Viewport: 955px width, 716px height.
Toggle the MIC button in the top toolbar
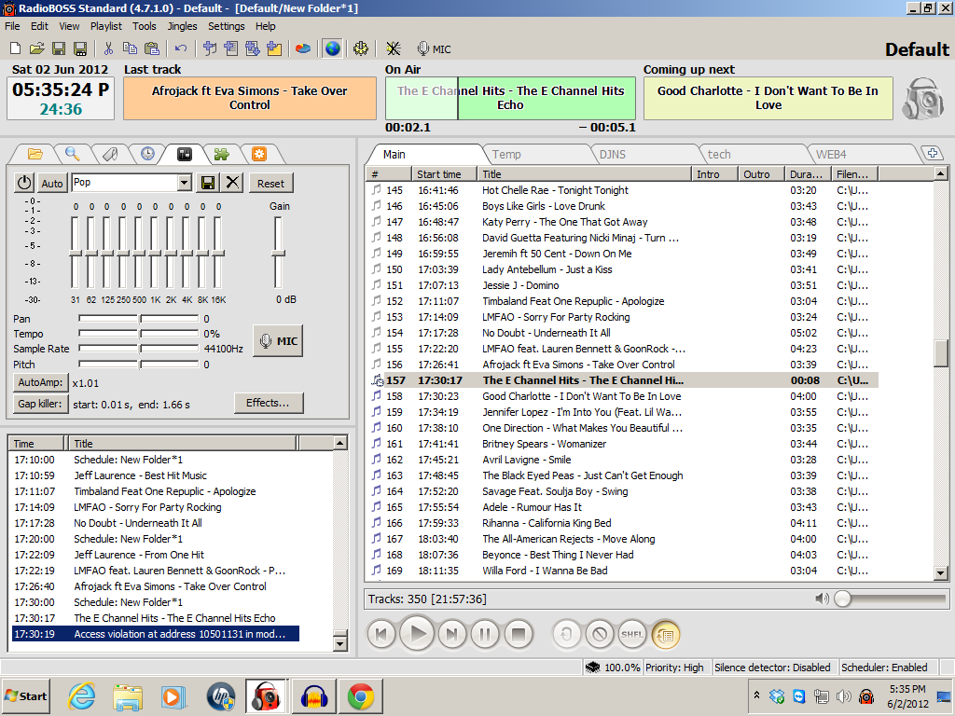coord(434,49)
